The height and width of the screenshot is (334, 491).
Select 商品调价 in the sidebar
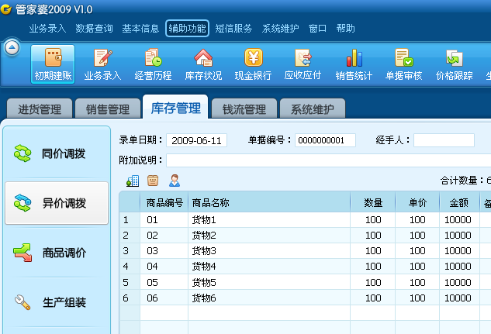tap(57, 253)
